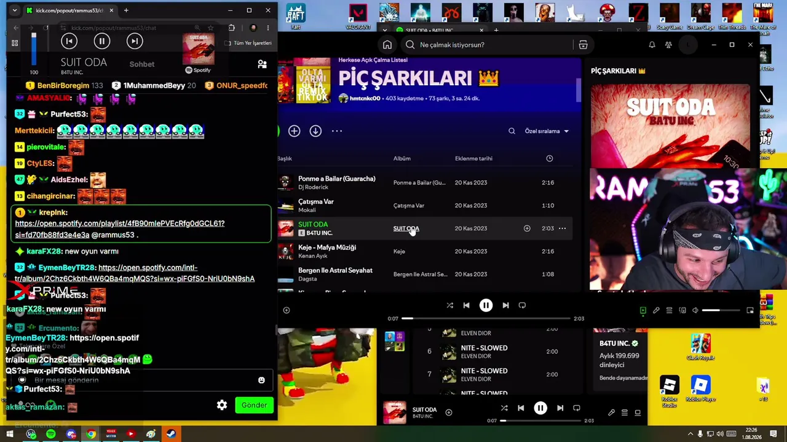
Task: Open Chrome extensions puzzle icon
Action: (x=232, y=28)
